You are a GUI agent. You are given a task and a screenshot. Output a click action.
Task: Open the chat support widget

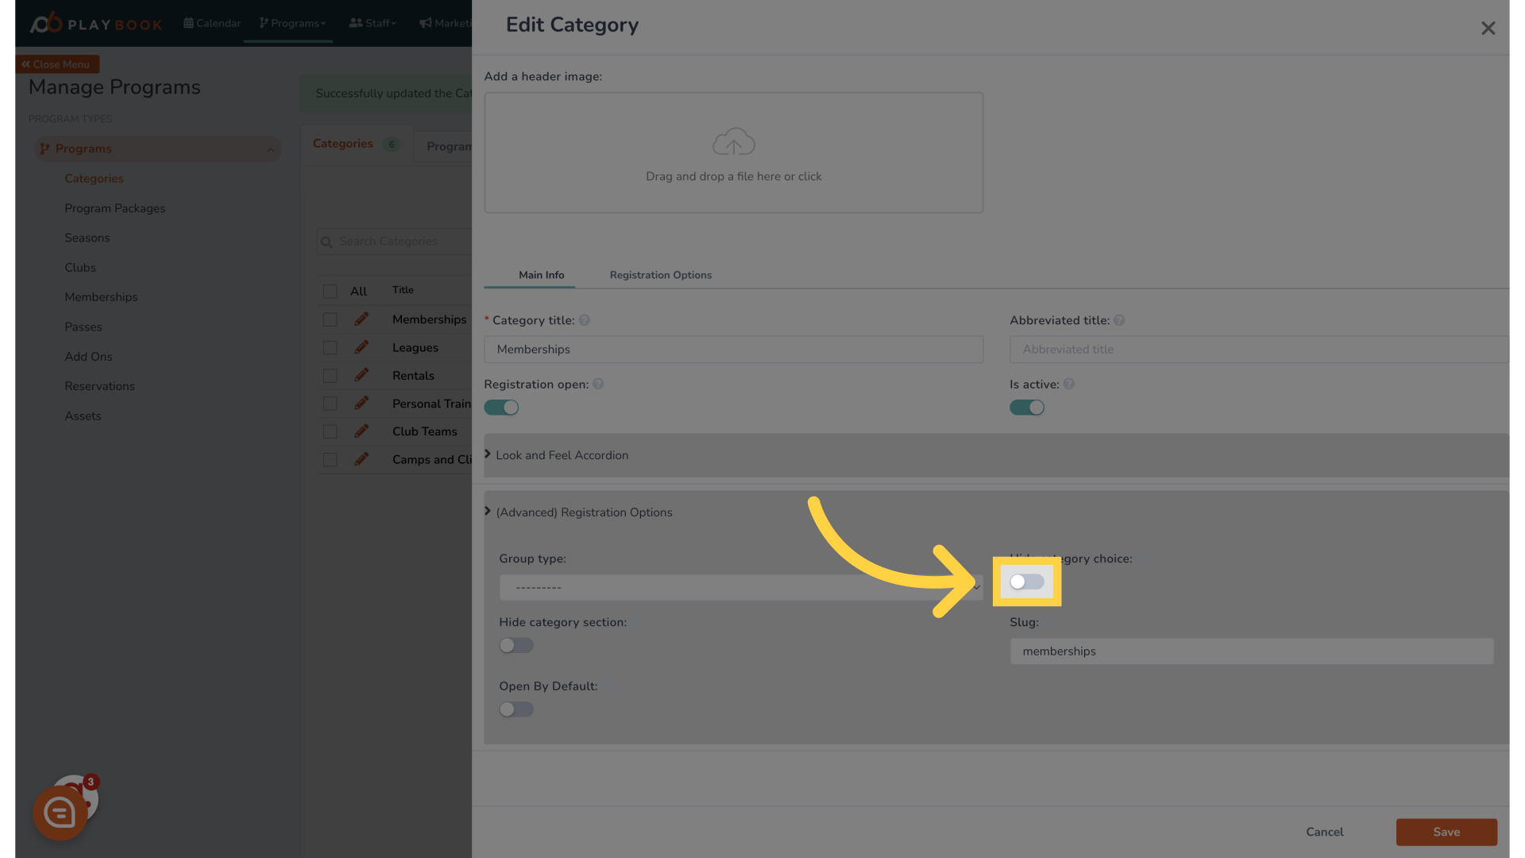point(60,812)
